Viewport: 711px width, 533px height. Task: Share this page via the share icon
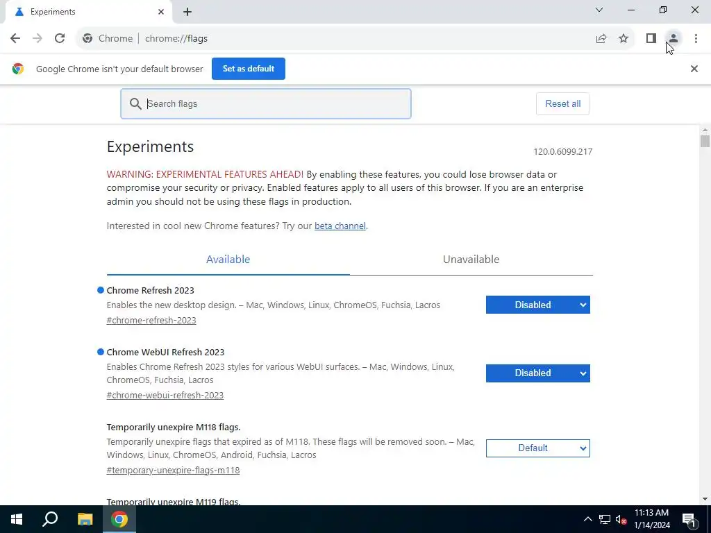click(x=601, y=39)
